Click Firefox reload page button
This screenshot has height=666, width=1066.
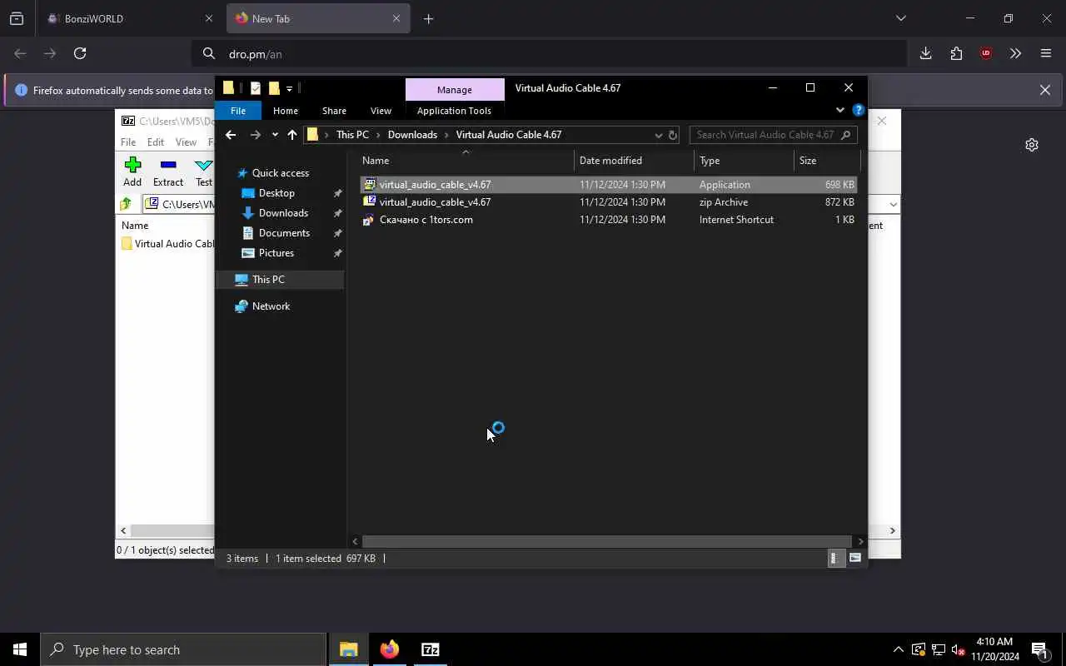(x=80, y=53)
